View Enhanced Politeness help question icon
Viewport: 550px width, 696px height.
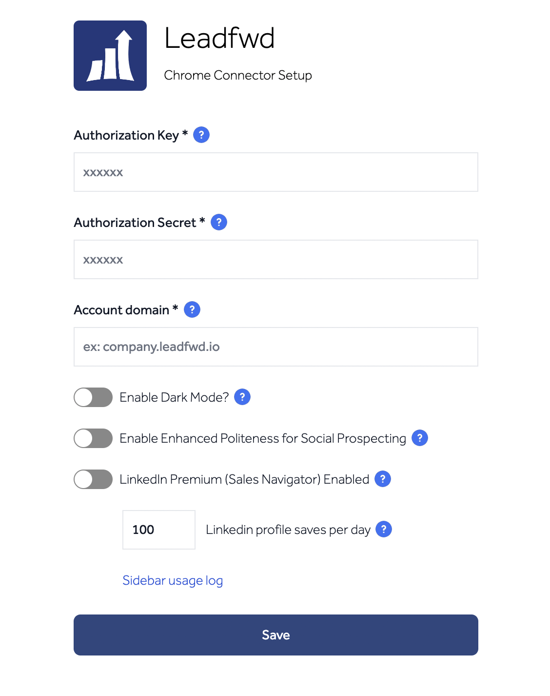coord(420,438)
